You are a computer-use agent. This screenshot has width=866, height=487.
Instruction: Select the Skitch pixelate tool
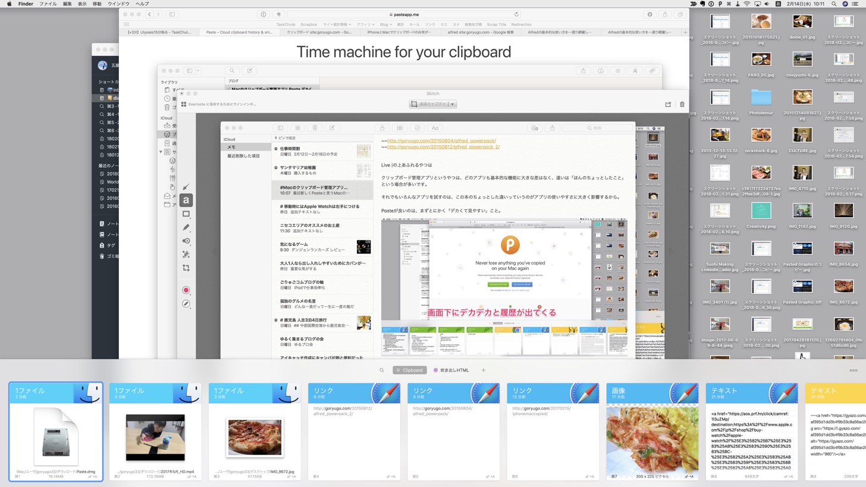[186, 255]
